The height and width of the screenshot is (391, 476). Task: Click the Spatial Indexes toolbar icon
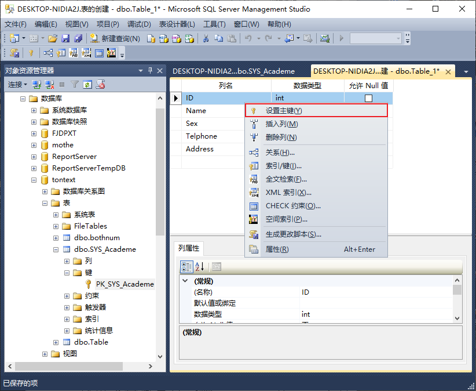tap(112, 53)
